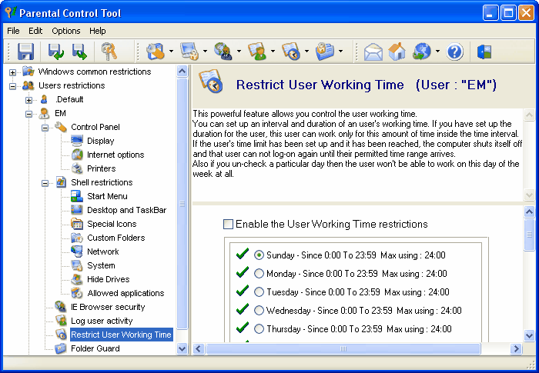Click the house home page toolbar icon

397,52
